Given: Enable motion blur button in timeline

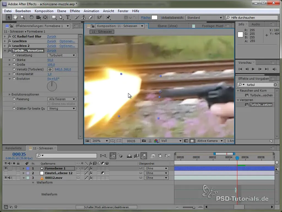Looking at the screenshot, I should point(143,156).
